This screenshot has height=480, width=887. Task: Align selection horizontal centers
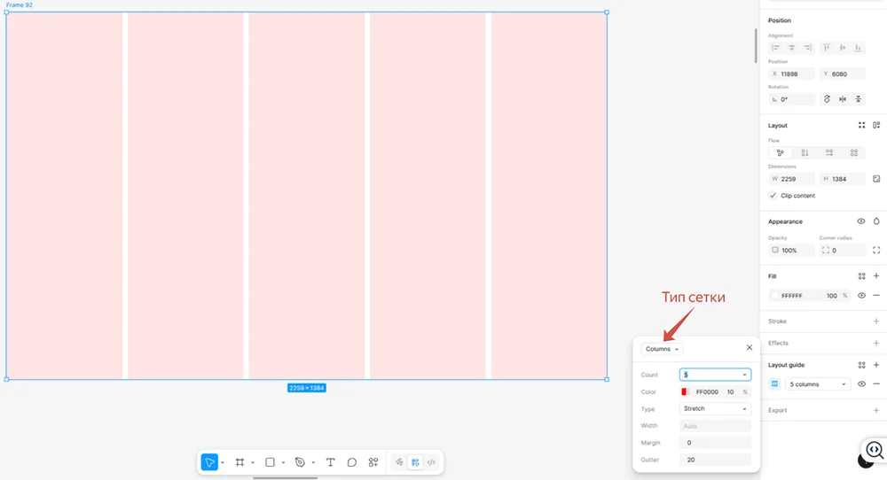[x=791, y=48]
